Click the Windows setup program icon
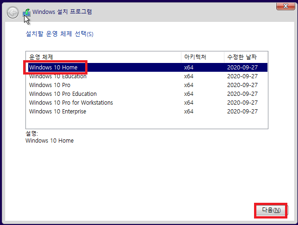This screenshot has height=225, width=298. [x=27, y=12]
